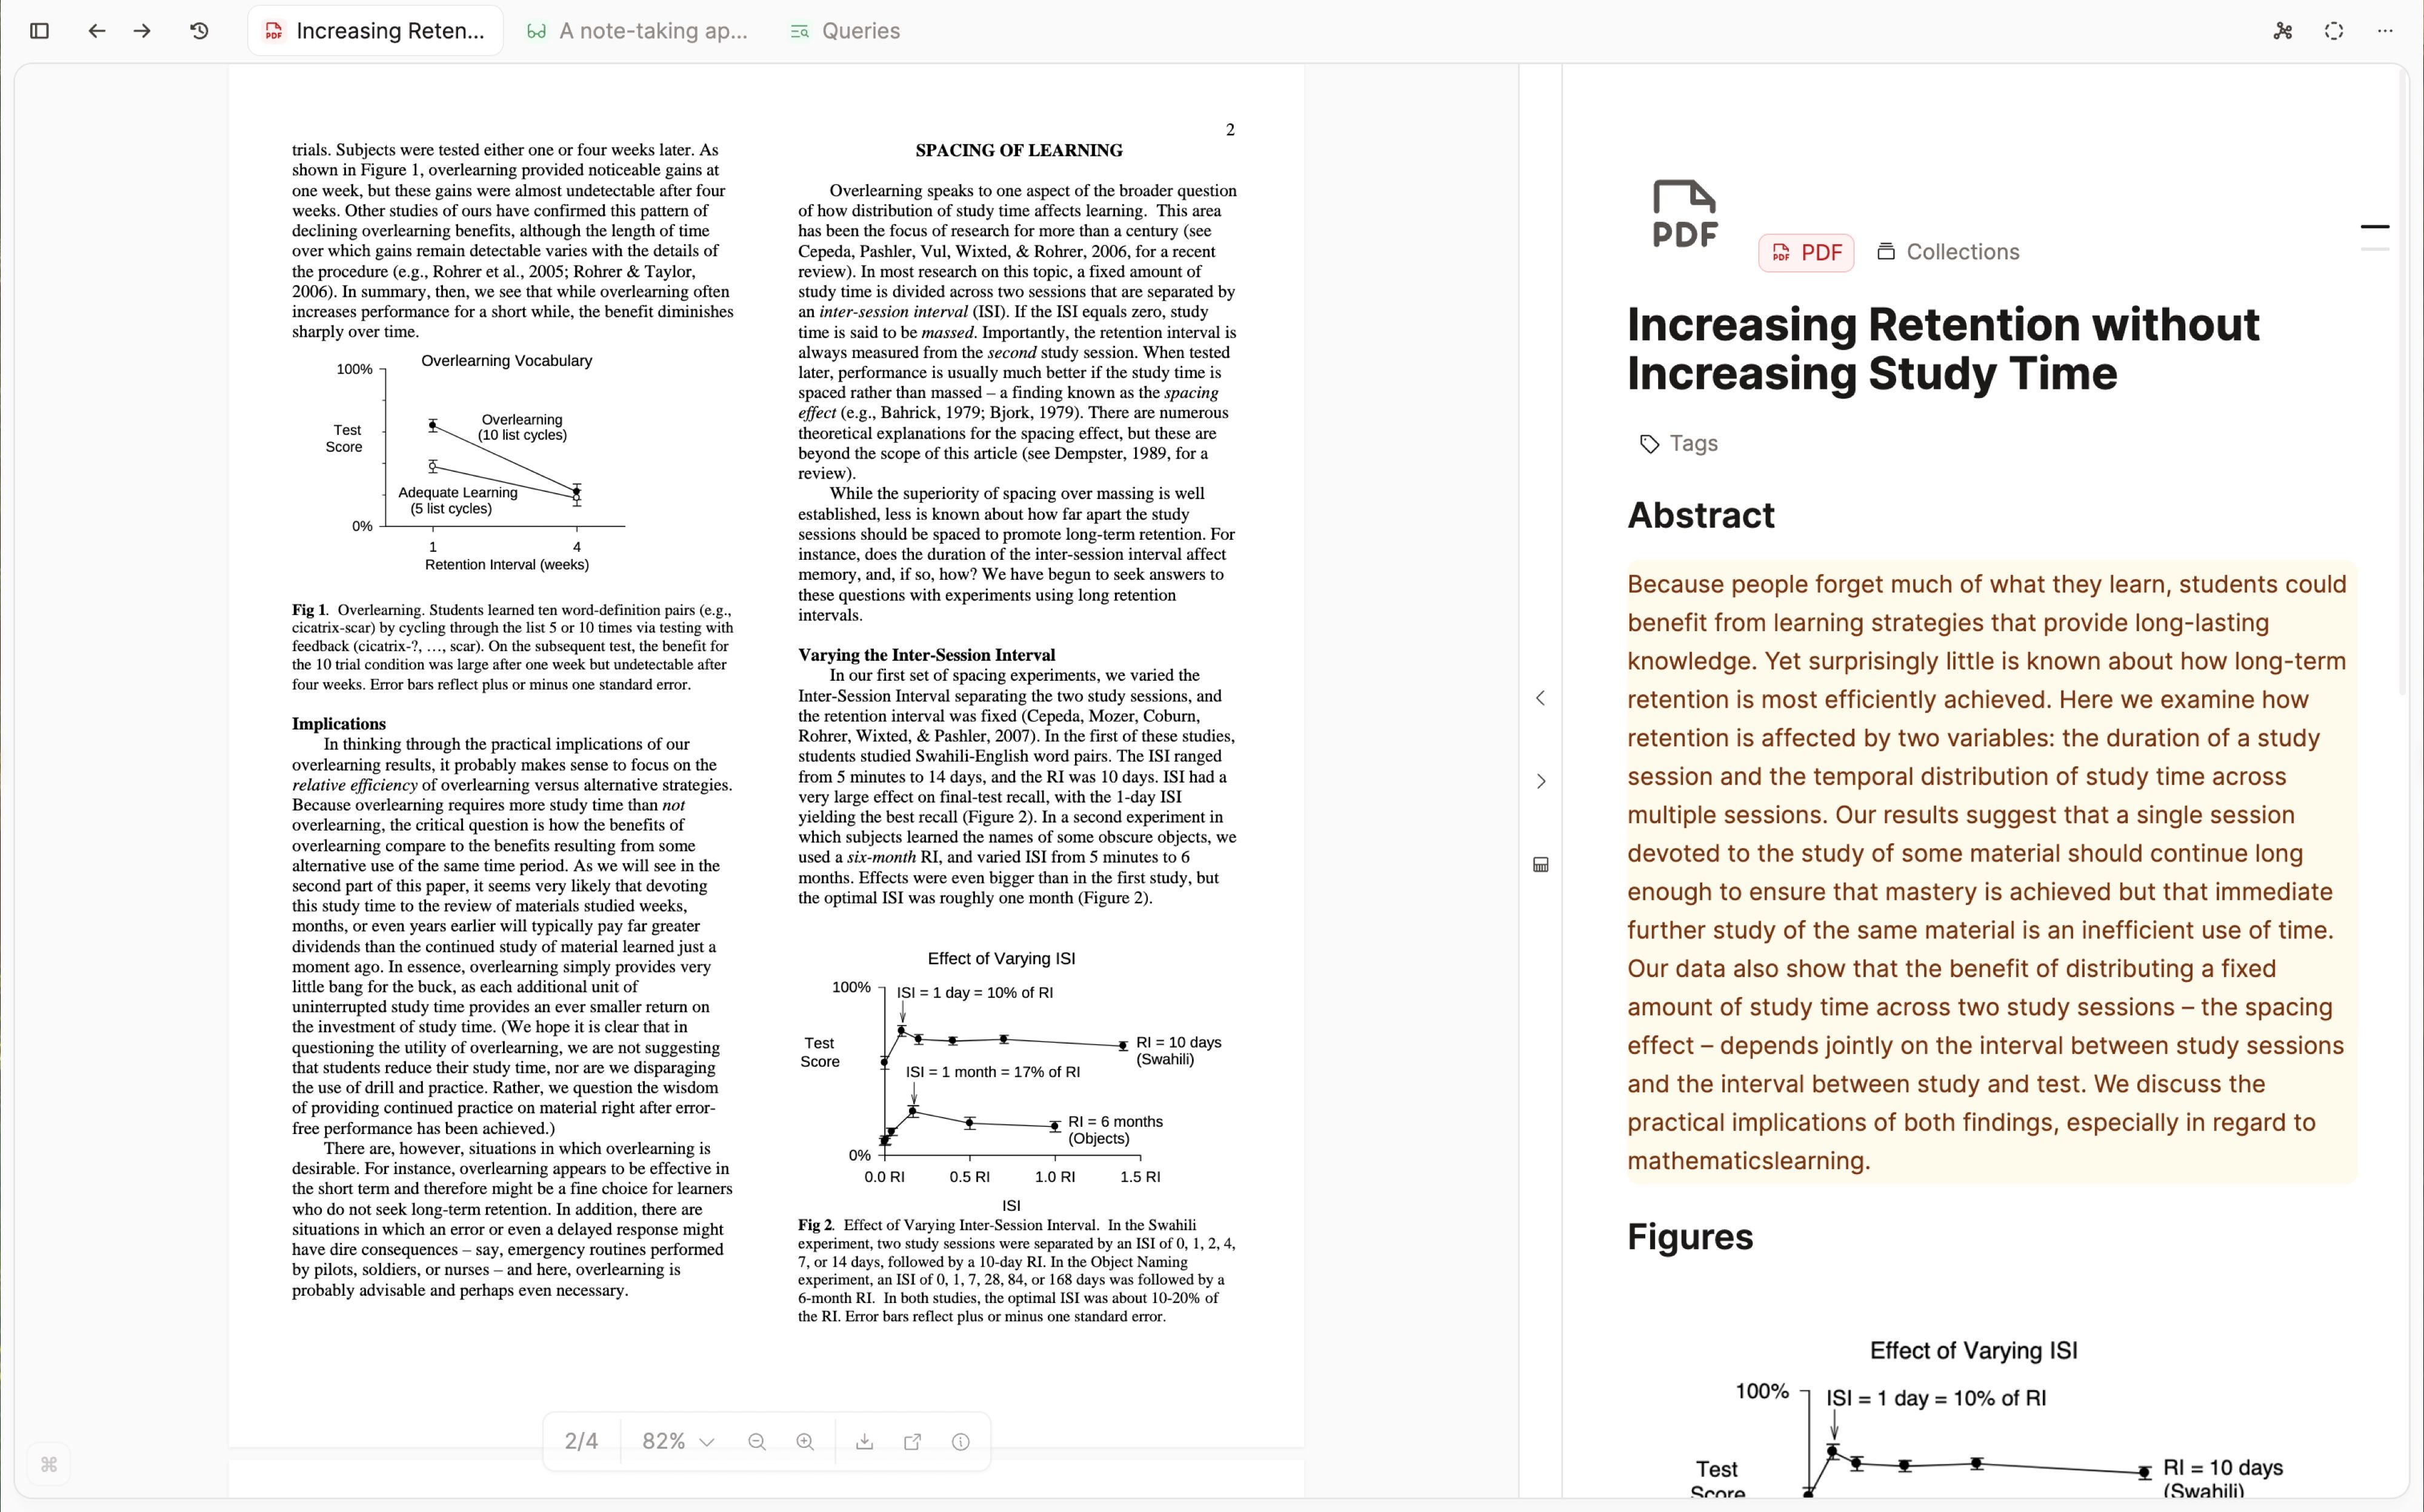Open the history clock icon
Image resolution: width=2424 pixels, height=1512 pixels.
199,31
